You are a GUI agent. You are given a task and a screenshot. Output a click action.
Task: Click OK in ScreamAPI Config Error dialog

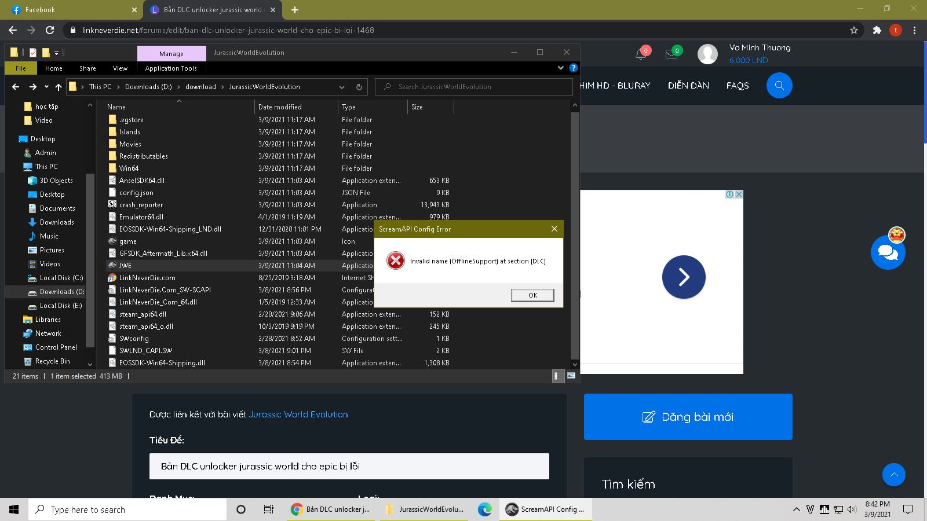(x=532, y=295)
